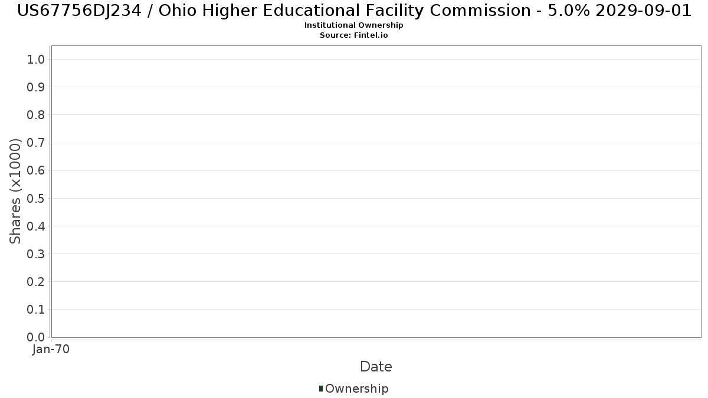
Task: Click the Ownership legend label
Action: pos(356,389)
